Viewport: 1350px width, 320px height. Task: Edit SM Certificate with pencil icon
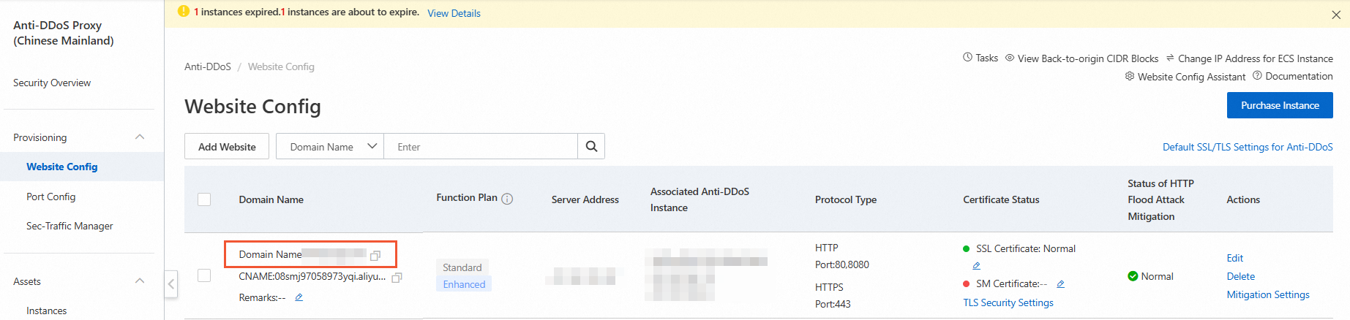[x=1060, y=283]
